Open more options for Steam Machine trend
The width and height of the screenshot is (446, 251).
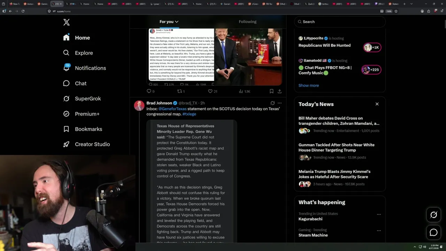tap(379, 230)
